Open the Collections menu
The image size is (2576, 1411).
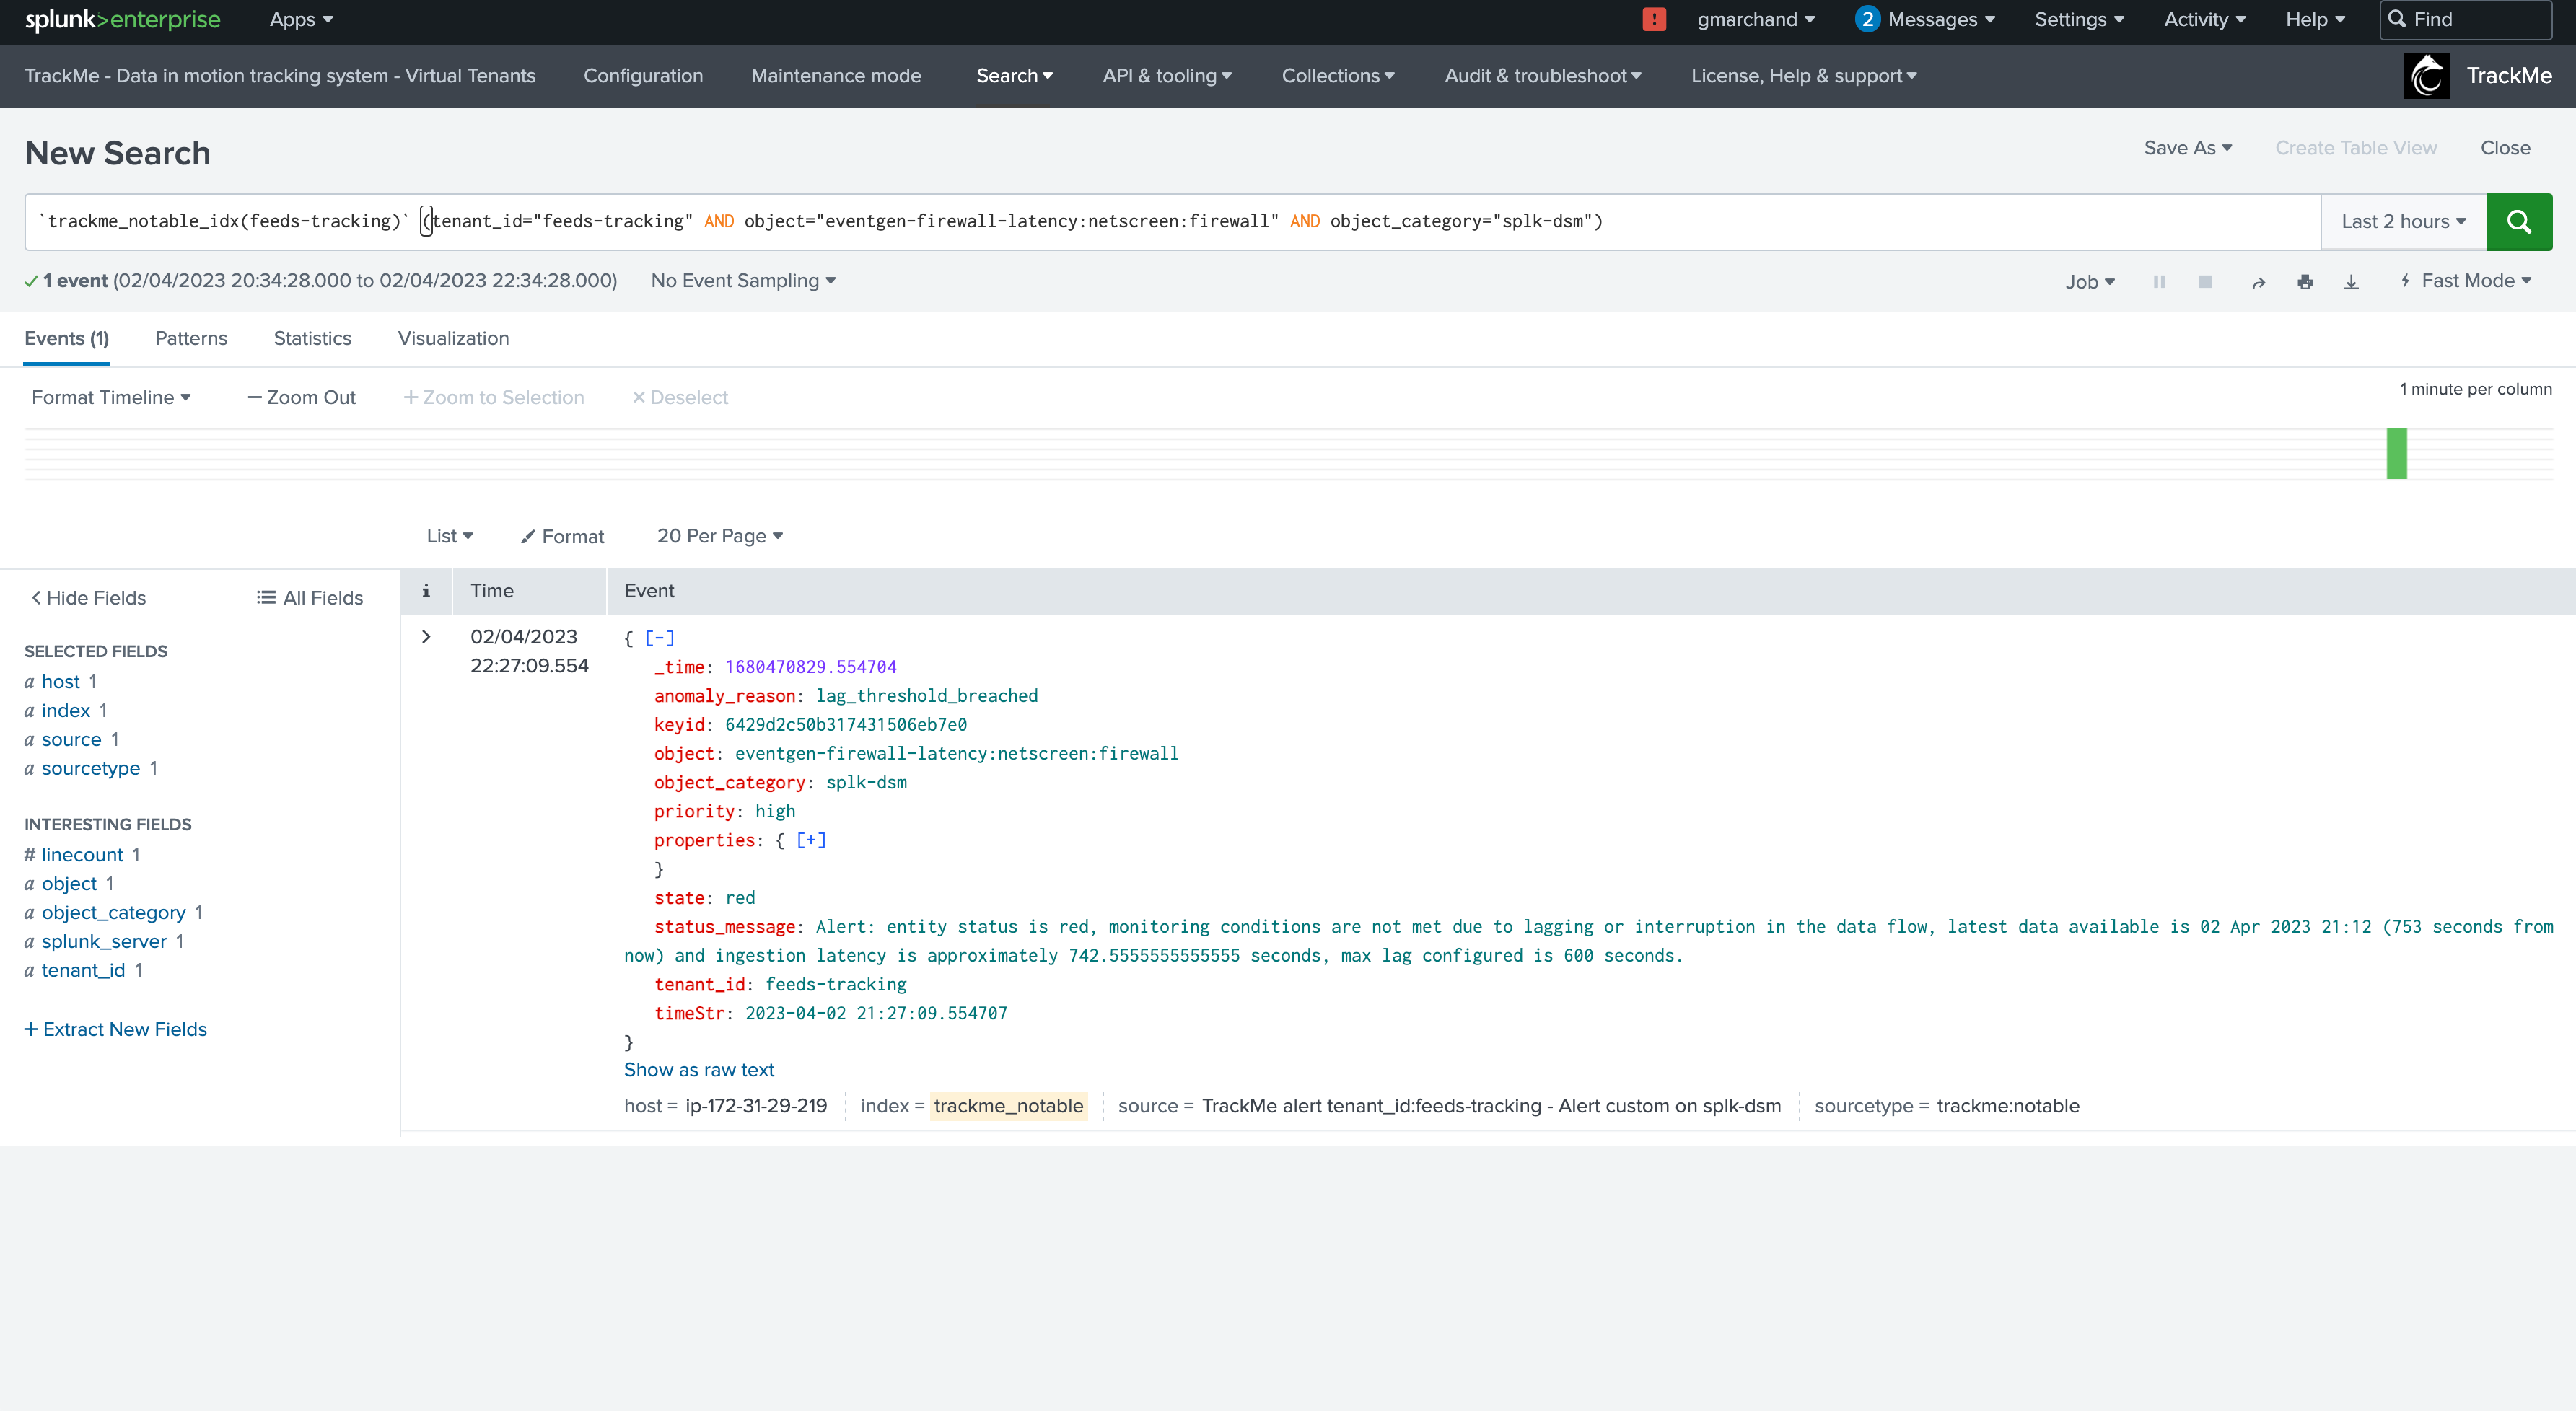pyautogui.click(x=1338, y=76)
